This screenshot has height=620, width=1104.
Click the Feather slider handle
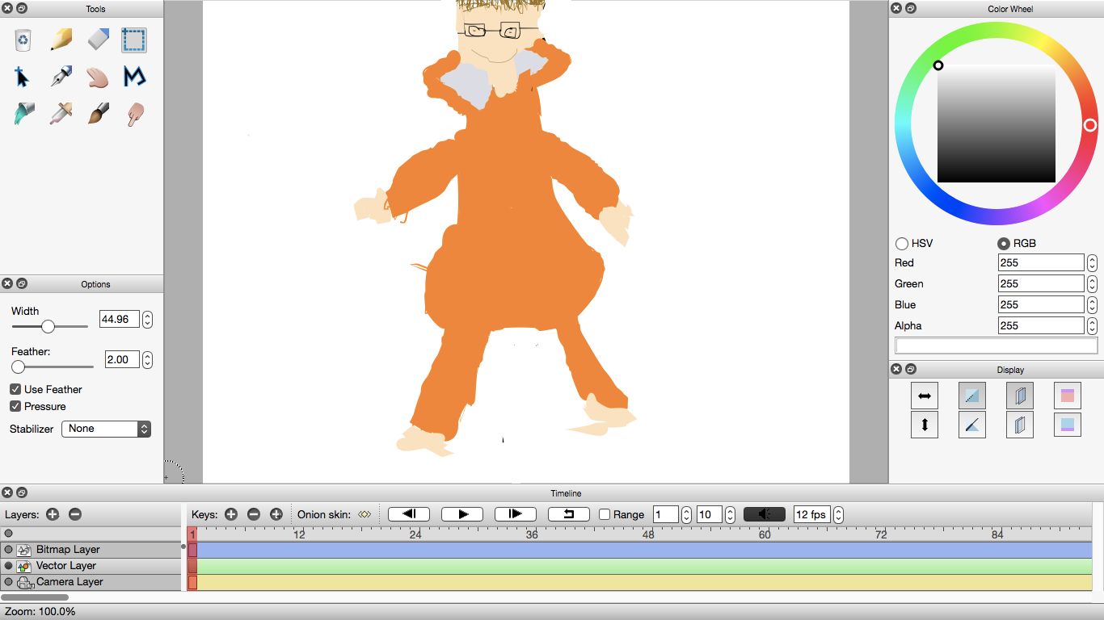pos(18,367)
